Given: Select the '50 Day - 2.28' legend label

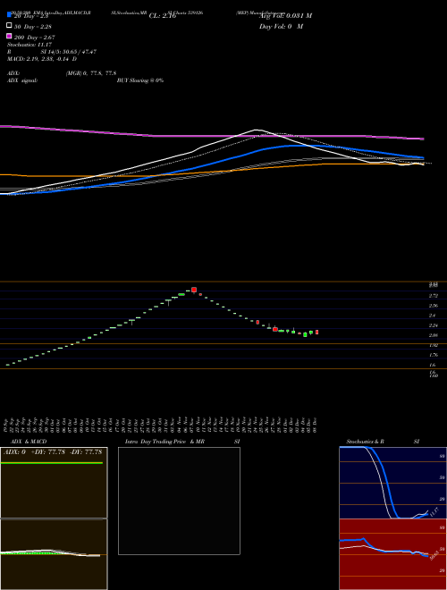Looking at the screenshot, I should pos(33,27).
